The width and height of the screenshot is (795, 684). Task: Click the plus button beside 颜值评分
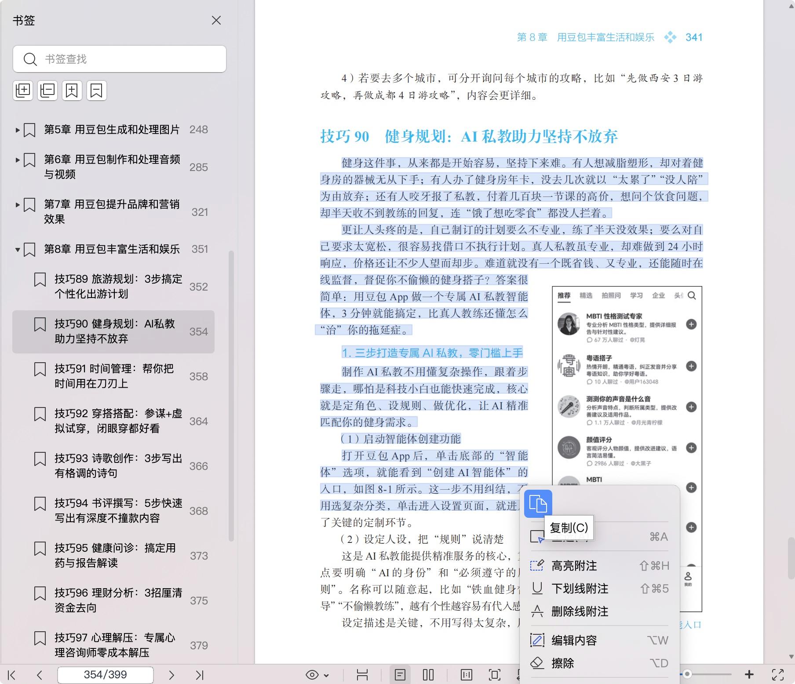point(691,448)
